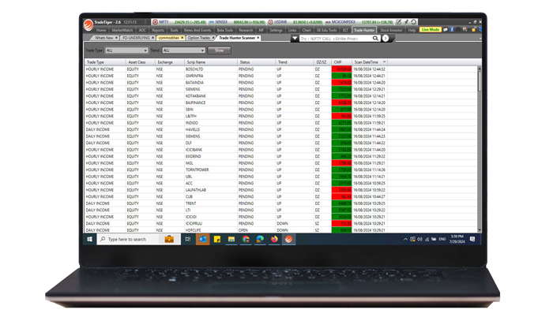Open Chrome from the taskbar
The height and width of the screenshot is (317, 553).
coord(246,239)
